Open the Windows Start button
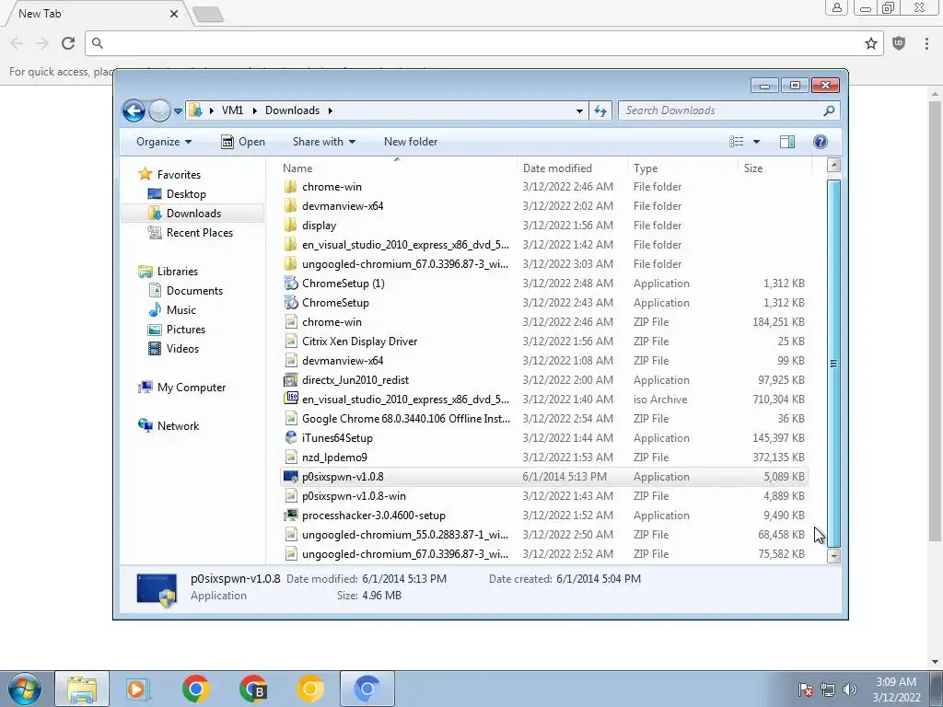This screenshot has height=707, width=943. (24, 689)
